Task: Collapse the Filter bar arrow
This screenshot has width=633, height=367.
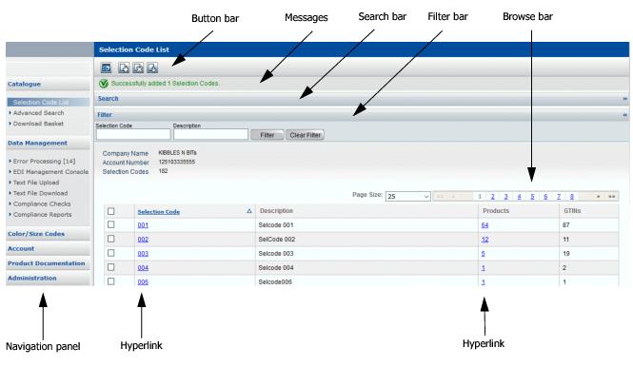Action: [625, 115]
